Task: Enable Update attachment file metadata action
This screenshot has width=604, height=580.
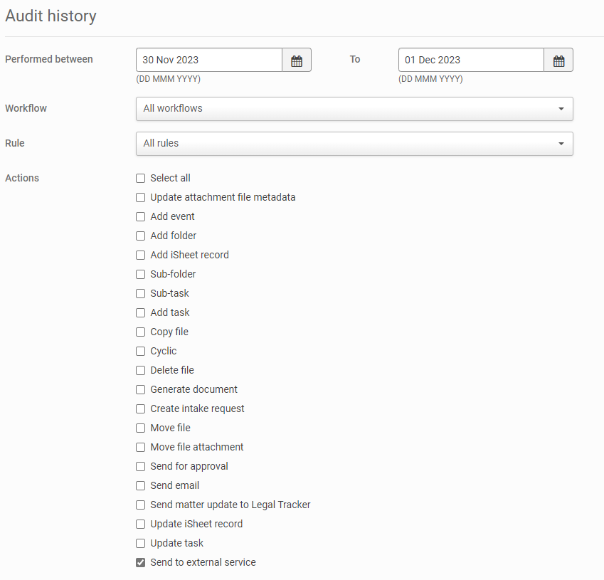Action: pos(141,198)
